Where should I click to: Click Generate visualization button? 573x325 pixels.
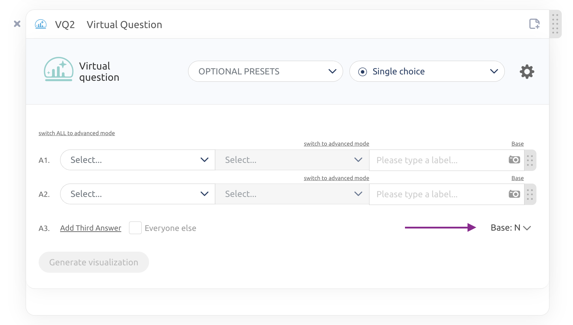coord(94,262)
